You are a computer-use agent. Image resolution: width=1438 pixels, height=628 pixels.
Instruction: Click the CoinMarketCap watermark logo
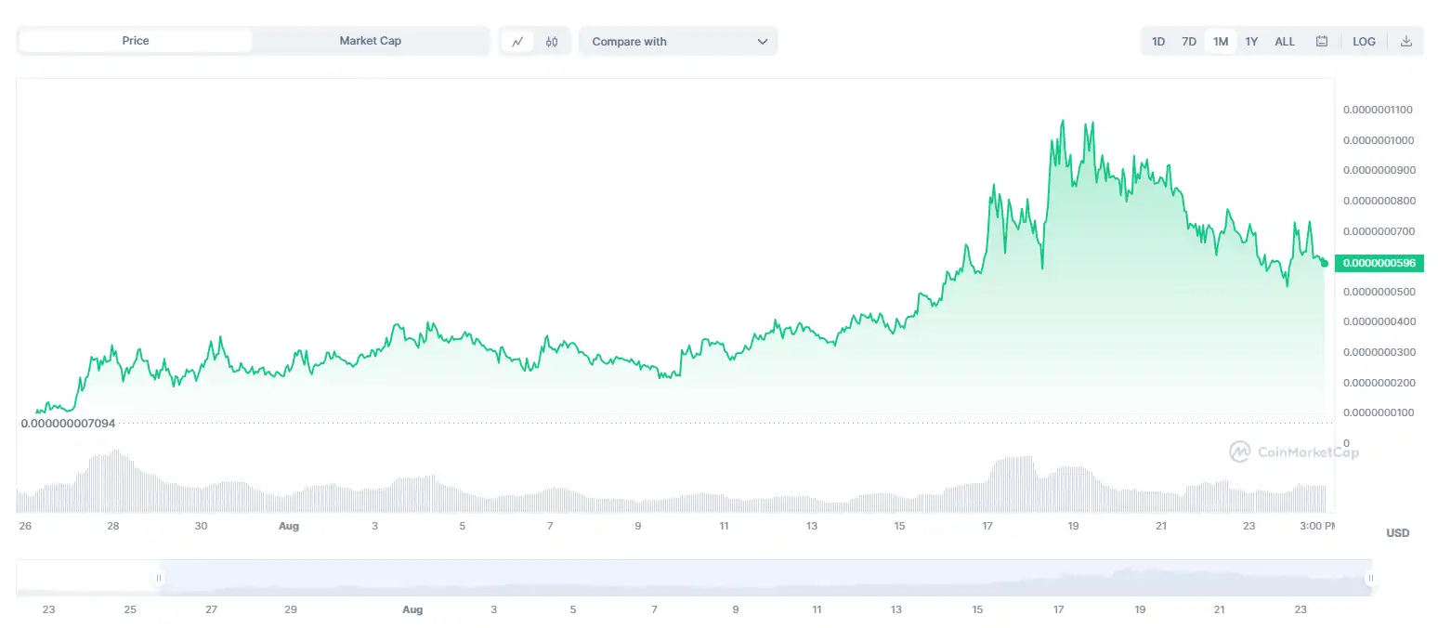(1294, 452)
